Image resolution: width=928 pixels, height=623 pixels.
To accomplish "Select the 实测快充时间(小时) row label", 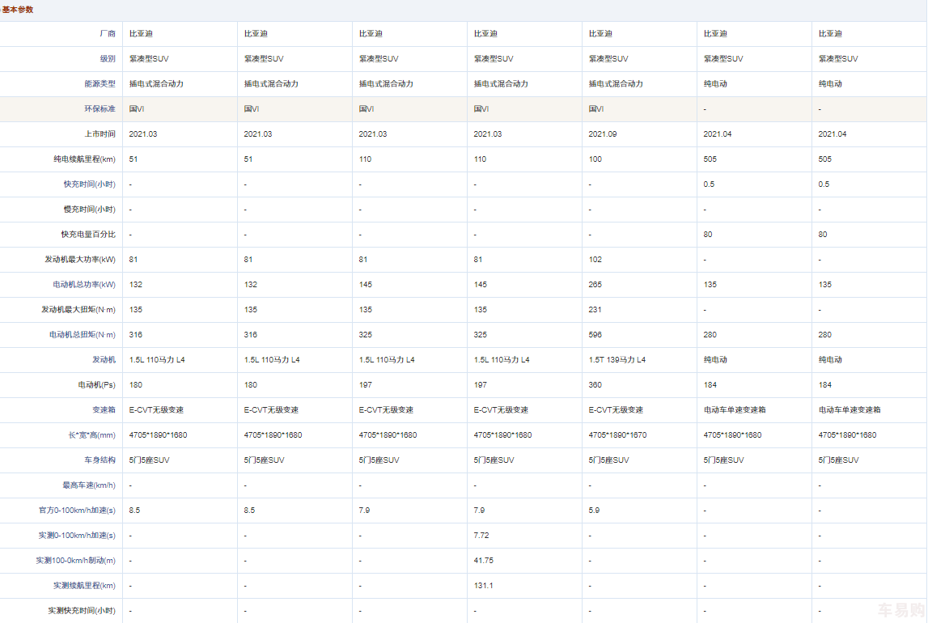I will [82, 611].
